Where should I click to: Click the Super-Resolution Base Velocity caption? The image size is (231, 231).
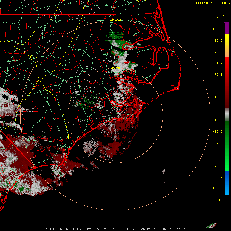pyautogui.click(x=117, y=229)
